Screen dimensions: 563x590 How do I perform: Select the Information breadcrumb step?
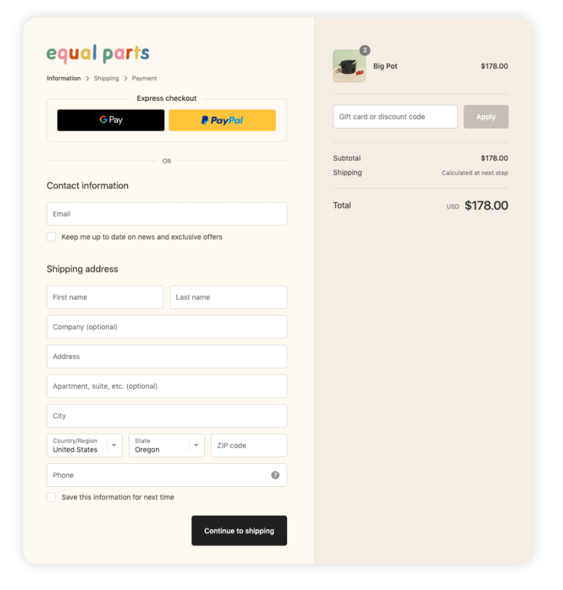click(63, 78)
